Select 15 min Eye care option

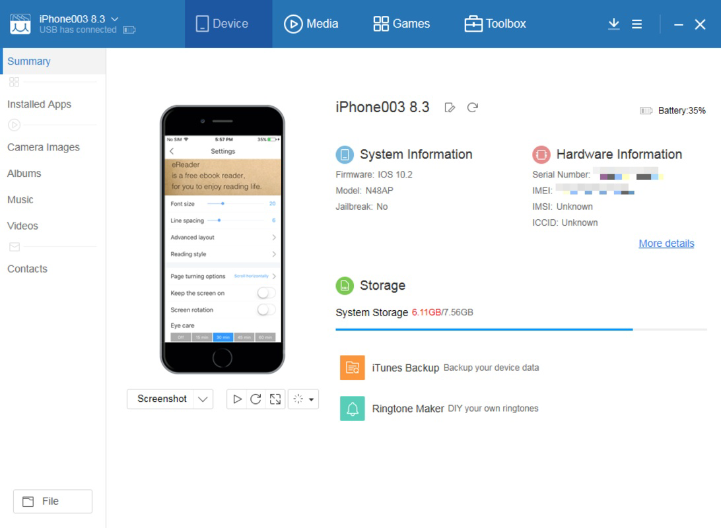(202, 337)
